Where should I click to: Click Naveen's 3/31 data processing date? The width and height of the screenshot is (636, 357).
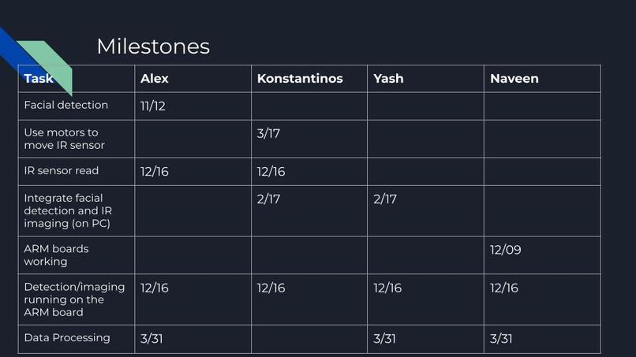501,338
